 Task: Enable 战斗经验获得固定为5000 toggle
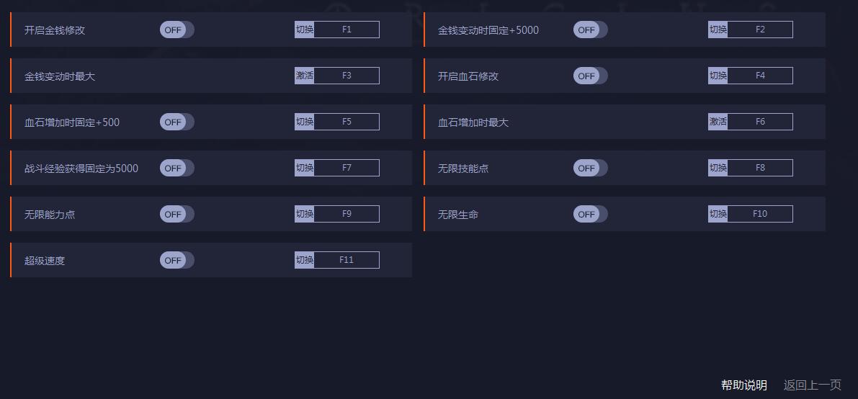[176, 169]
